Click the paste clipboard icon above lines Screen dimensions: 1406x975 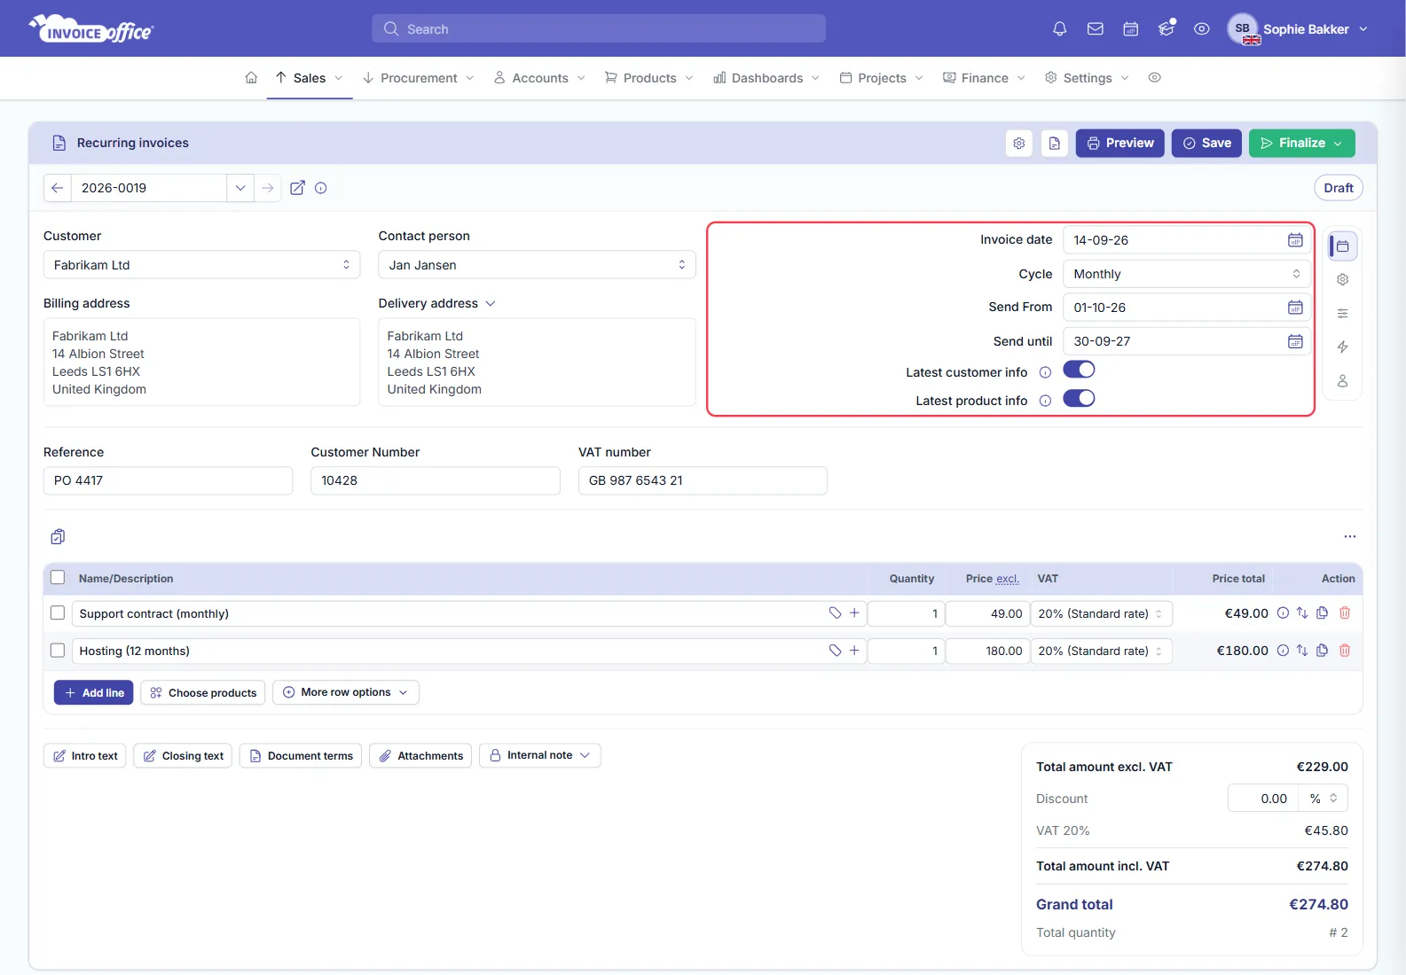(58, 536)
